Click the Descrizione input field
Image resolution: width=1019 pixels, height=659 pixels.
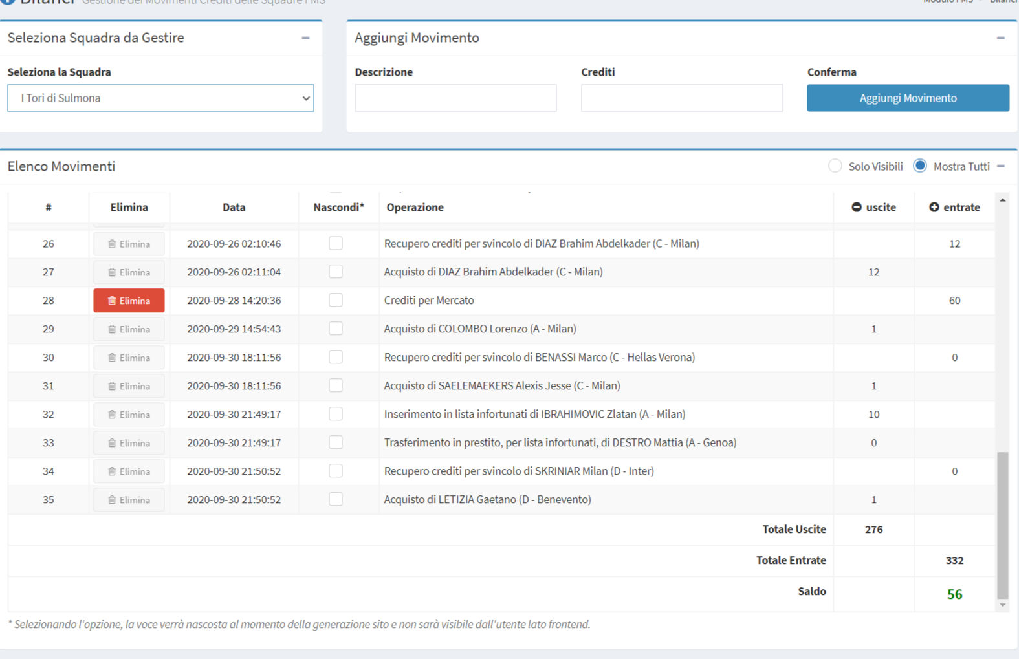pos(455,98)
